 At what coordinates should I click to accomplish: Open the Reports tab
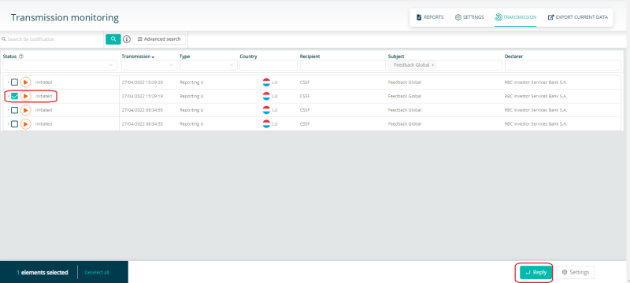point(430,17)
